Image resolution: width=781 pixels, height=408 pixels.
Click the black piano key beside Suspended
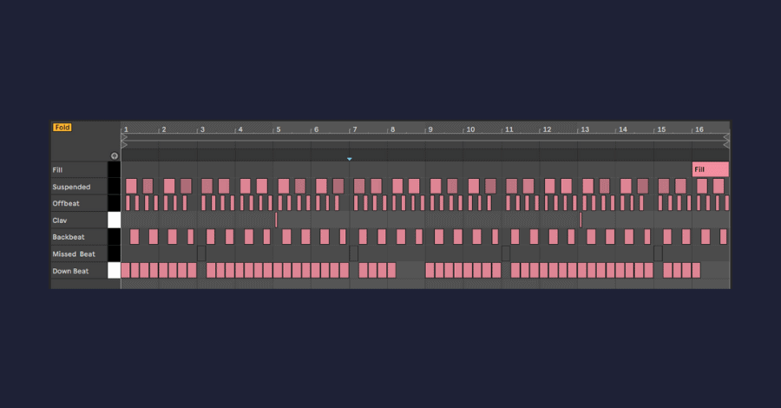click(x=114, y=187)
